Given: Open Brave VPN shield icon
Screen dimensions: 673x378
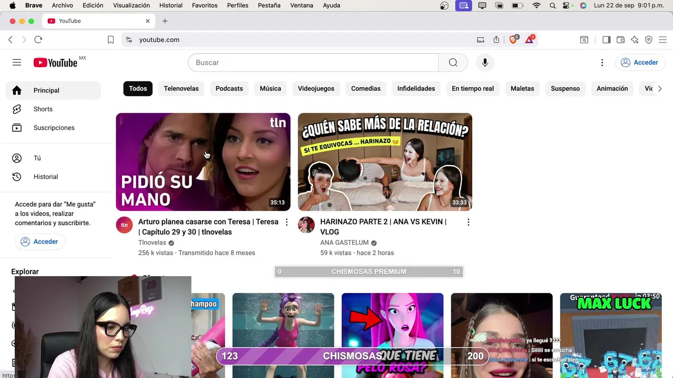Looking at the screenshot, I should [x=649, y=39].
